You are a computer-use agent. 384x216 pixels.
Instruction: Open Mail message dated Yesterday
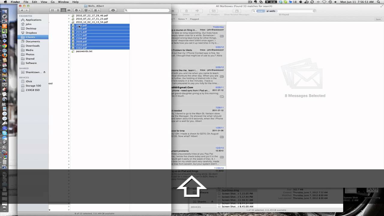pyautogui.click(x=198, y=35)
